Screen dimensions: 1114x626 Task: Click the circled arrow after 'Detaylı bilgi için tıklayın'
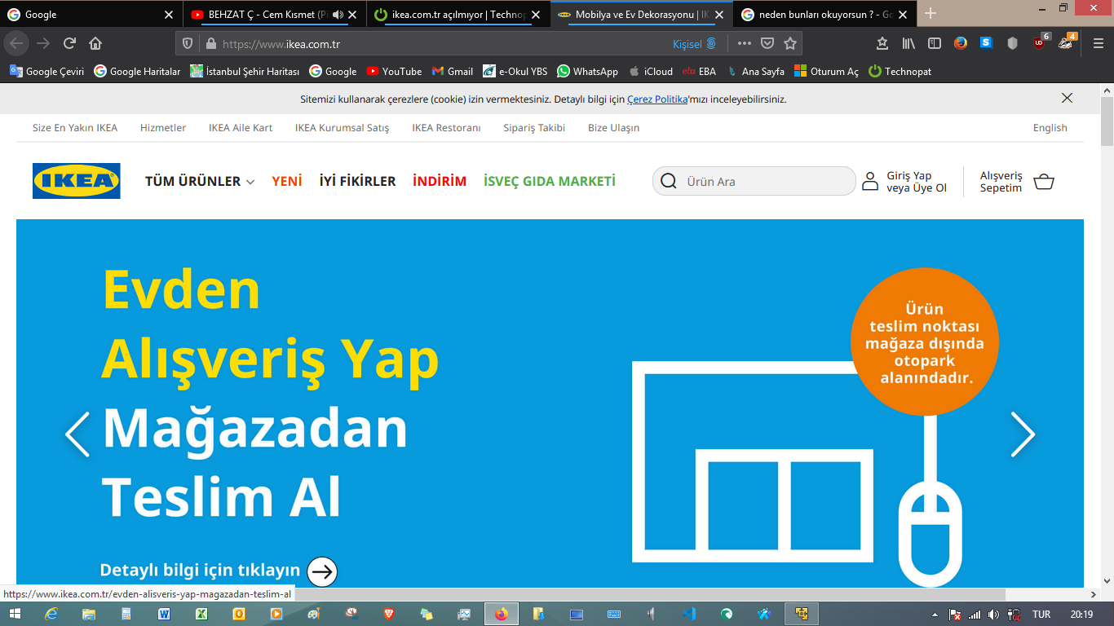323,571
